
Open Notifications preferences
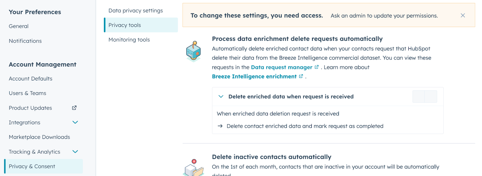coord(25,41)
